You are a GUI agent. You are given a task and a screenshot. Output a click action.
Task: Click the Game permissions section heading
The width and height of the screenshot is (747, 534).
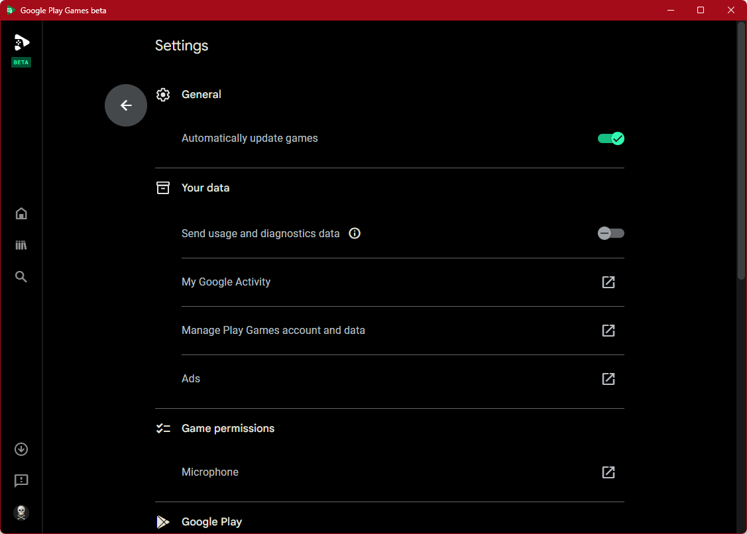[x=228, y=429]
